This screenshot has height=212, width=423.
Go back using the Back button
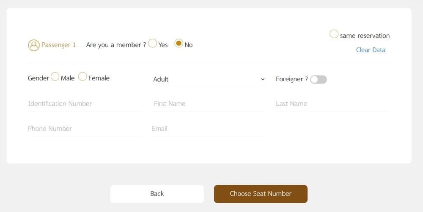(157, 194)
